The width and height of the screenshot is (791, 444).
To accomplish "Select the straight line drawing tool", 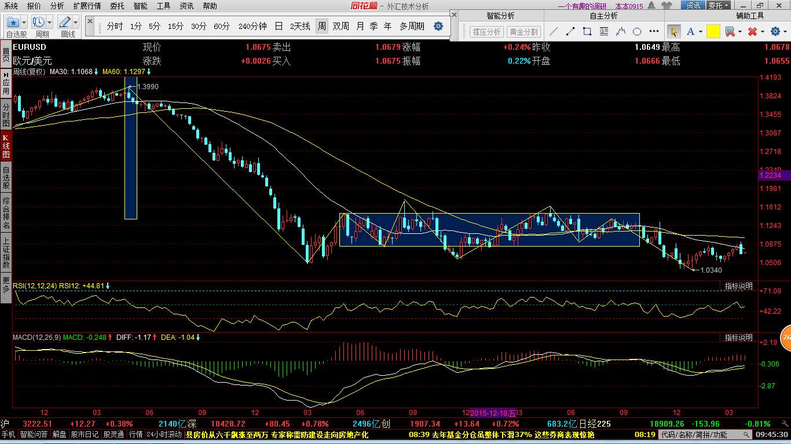I will click(x=554, y=31).
